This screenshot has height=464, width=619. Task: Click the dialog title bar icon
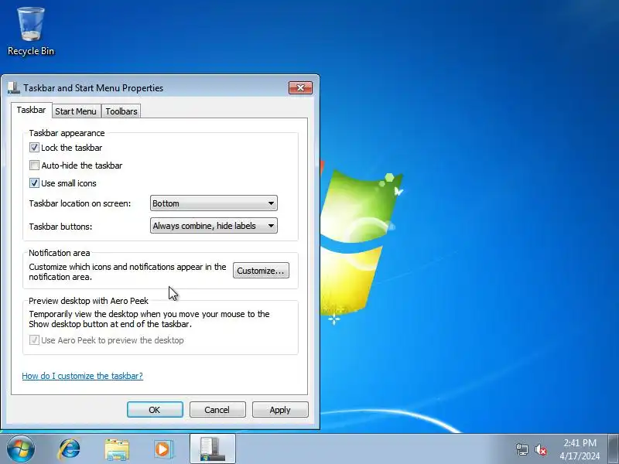(x=13, y=87)
